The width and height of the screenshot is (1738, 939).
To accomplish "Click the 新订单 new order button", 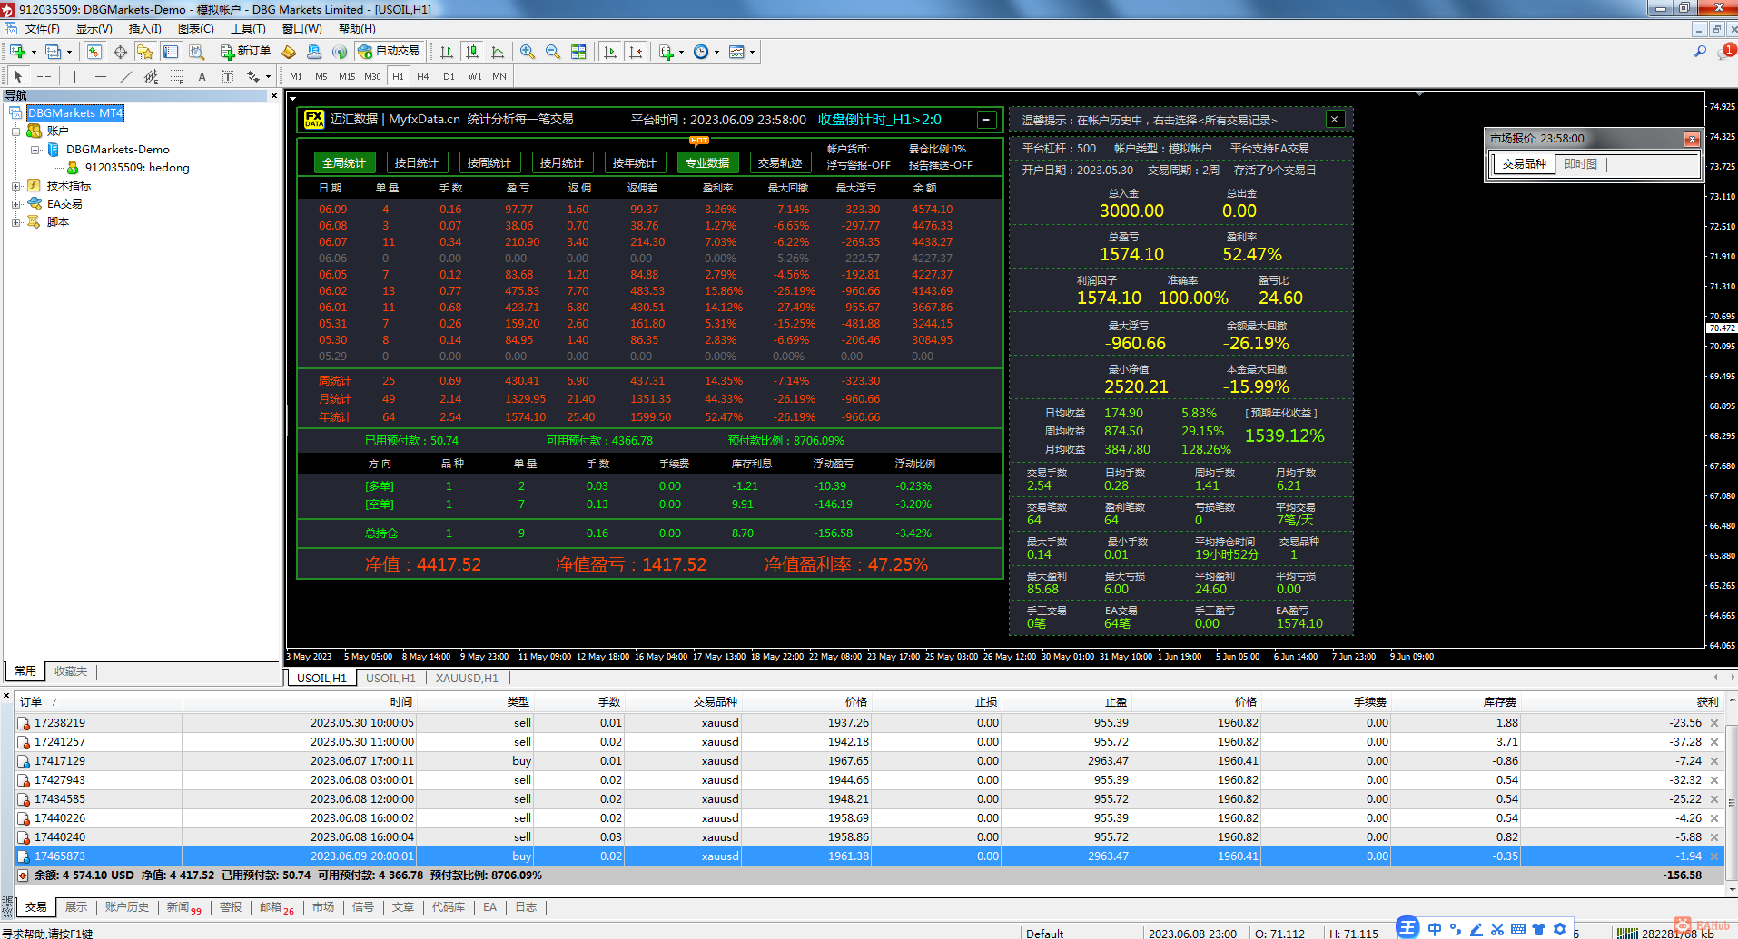I will coord(245,52).
